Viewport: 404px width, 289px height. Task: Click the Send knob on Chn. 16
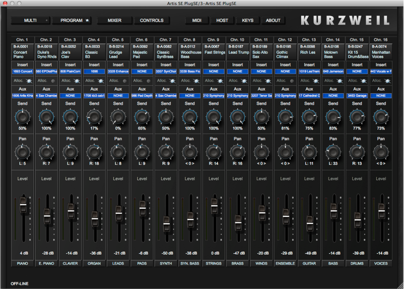381,117
